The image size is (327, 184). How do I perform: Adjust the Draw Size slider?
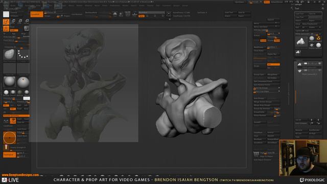(x=16, y=37)
